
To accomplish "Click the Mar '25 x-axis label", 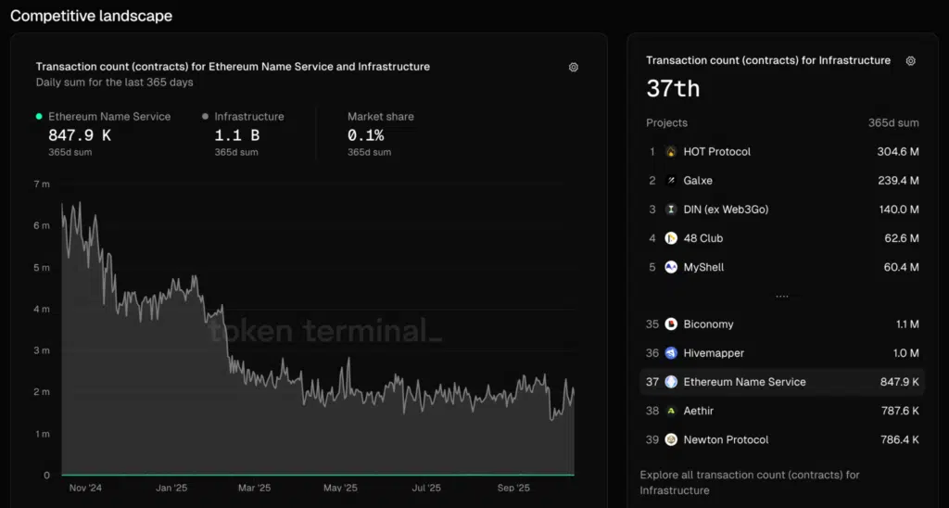I will click(x=254, y=488).
